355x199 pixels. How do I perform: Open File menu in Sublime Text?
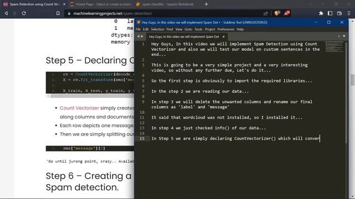[138, 29]
